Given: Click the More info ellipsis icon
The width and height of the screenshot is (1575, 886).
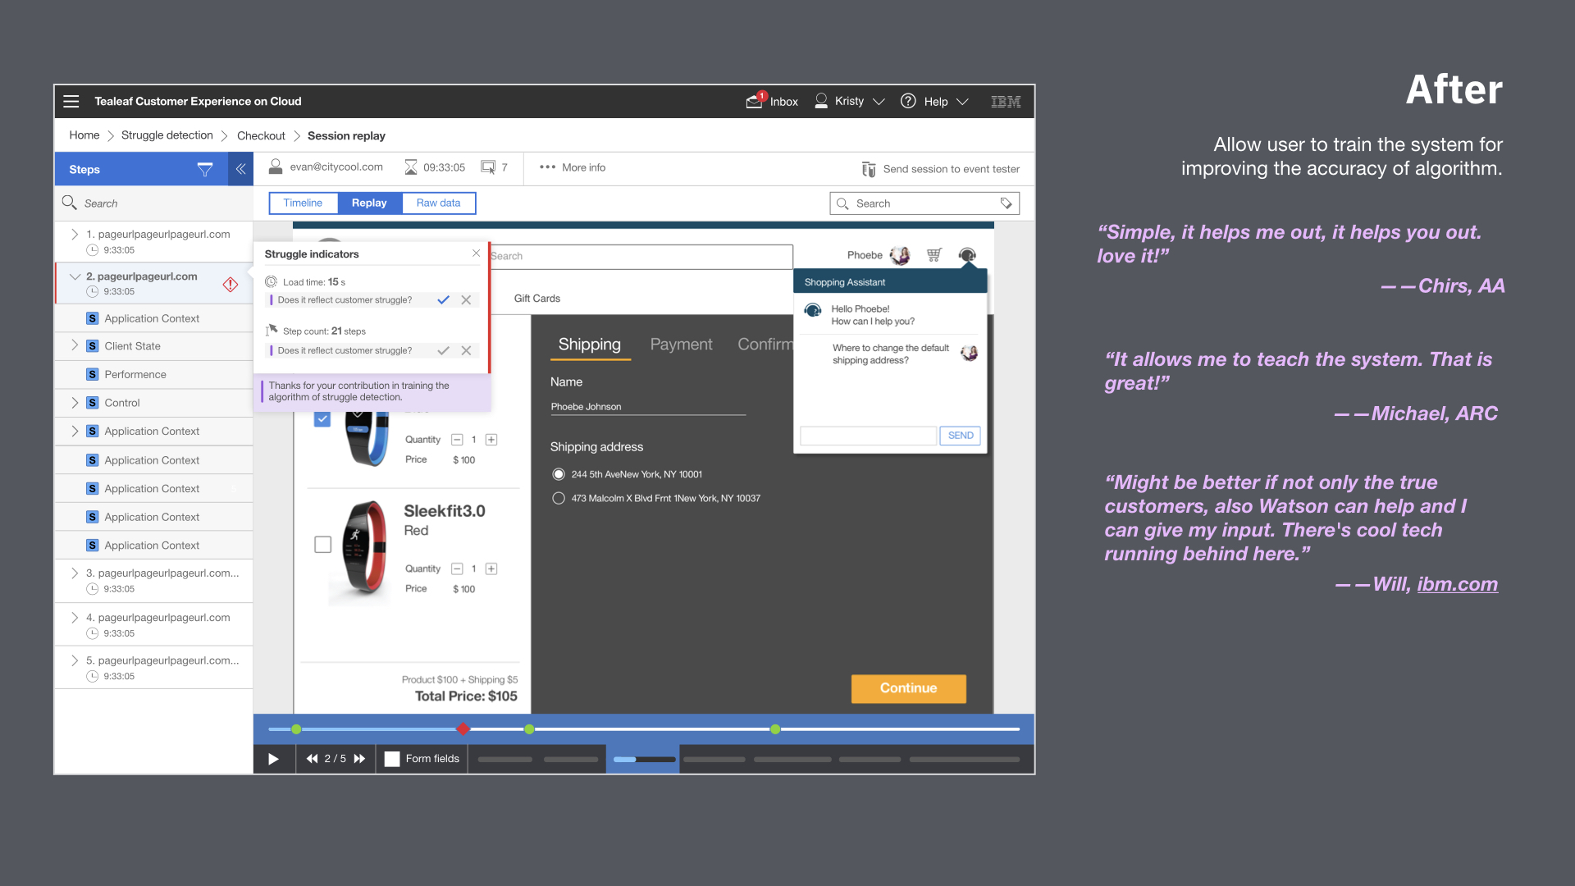Looking at the screenshot, I should (x=547, y=167).
